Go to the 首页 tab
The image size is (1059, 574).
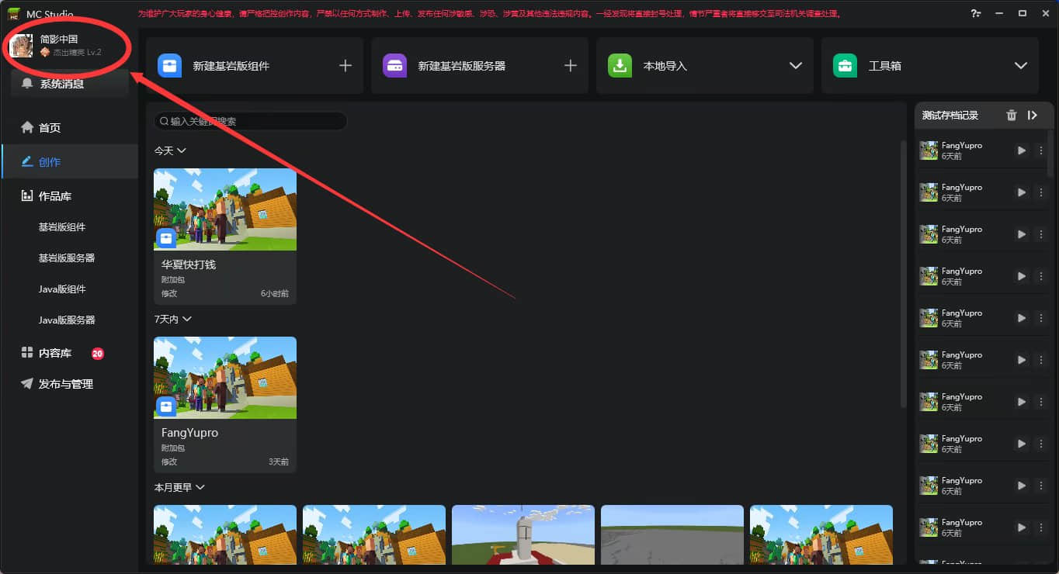coord(50,128)
